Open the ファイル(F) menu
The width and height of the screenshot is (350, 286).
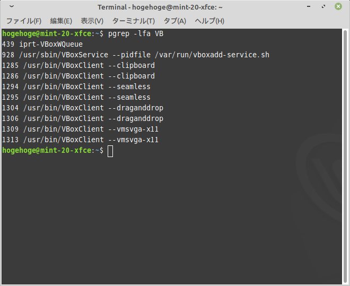coord(24,21)
